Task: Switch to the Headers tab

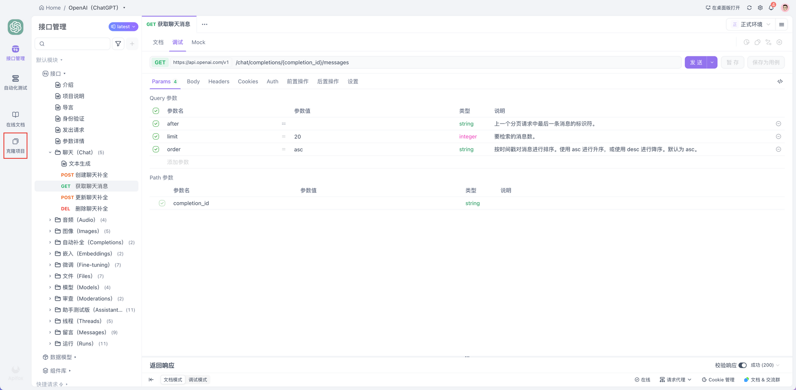Action: coord(219,81)
